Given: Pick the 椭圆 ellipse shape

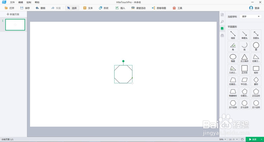Looking at the screenshot, I should click(x=233, y=58).
